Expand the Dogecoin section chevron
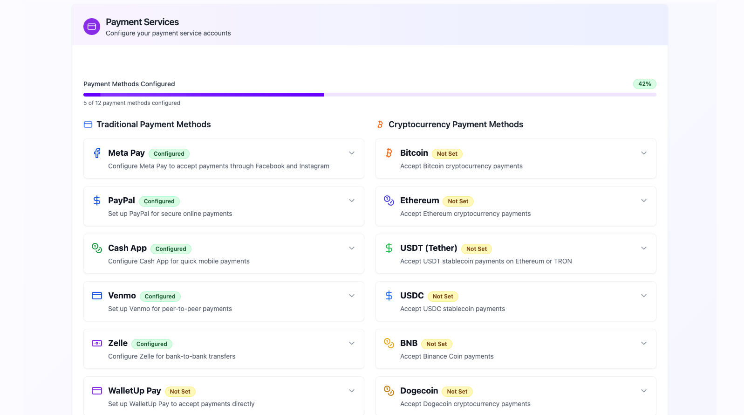744x415 pixels. coord(644,391)
